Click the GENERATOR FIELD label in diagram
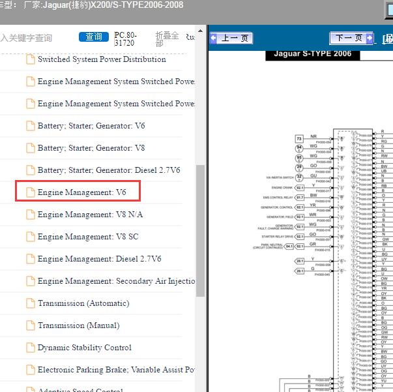 [x=280, y=217]
